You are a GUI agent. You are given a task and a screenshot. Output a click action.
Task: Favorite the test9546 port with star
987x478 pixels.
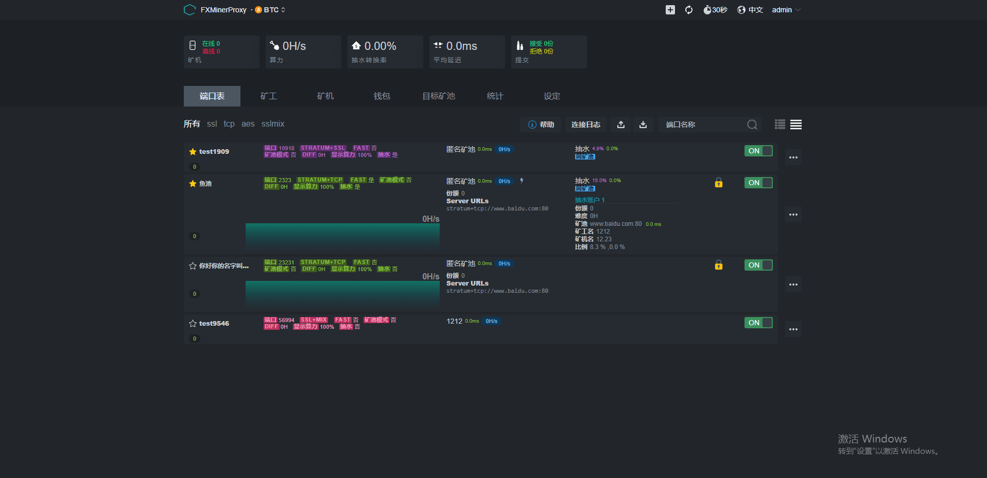[193, 324]
